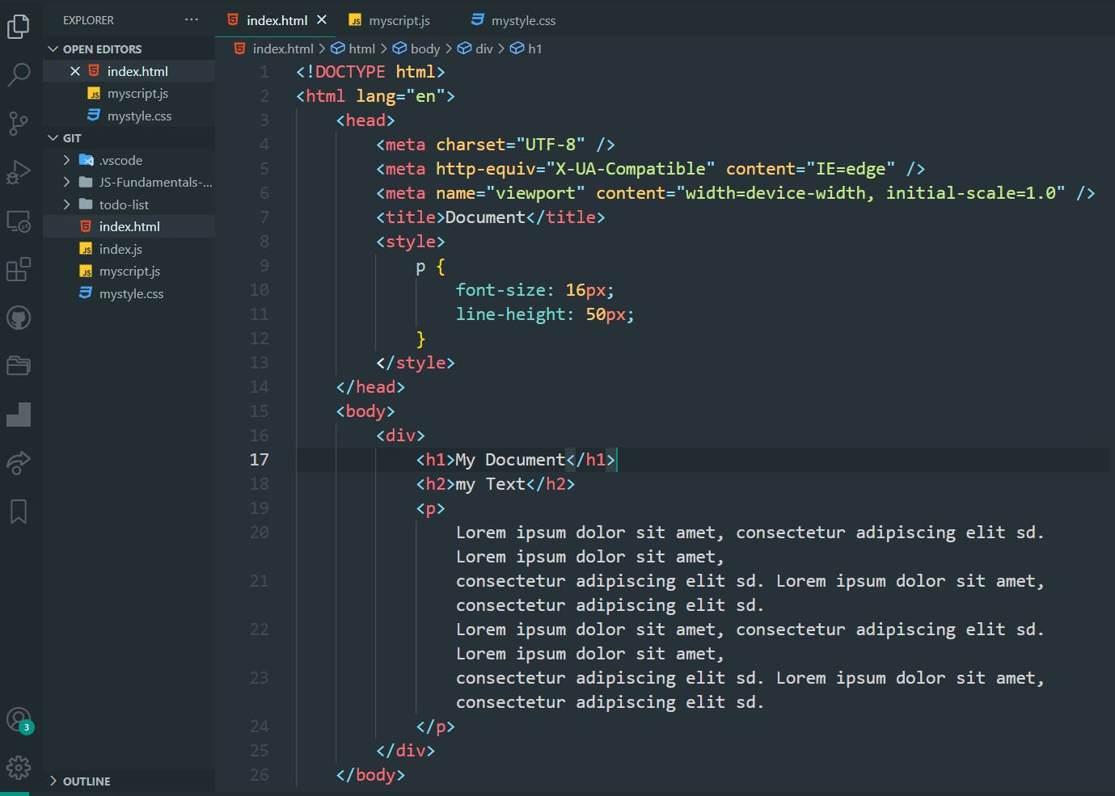Click line number 1 in gutter
1115x796 pixels.
[264, 72]
